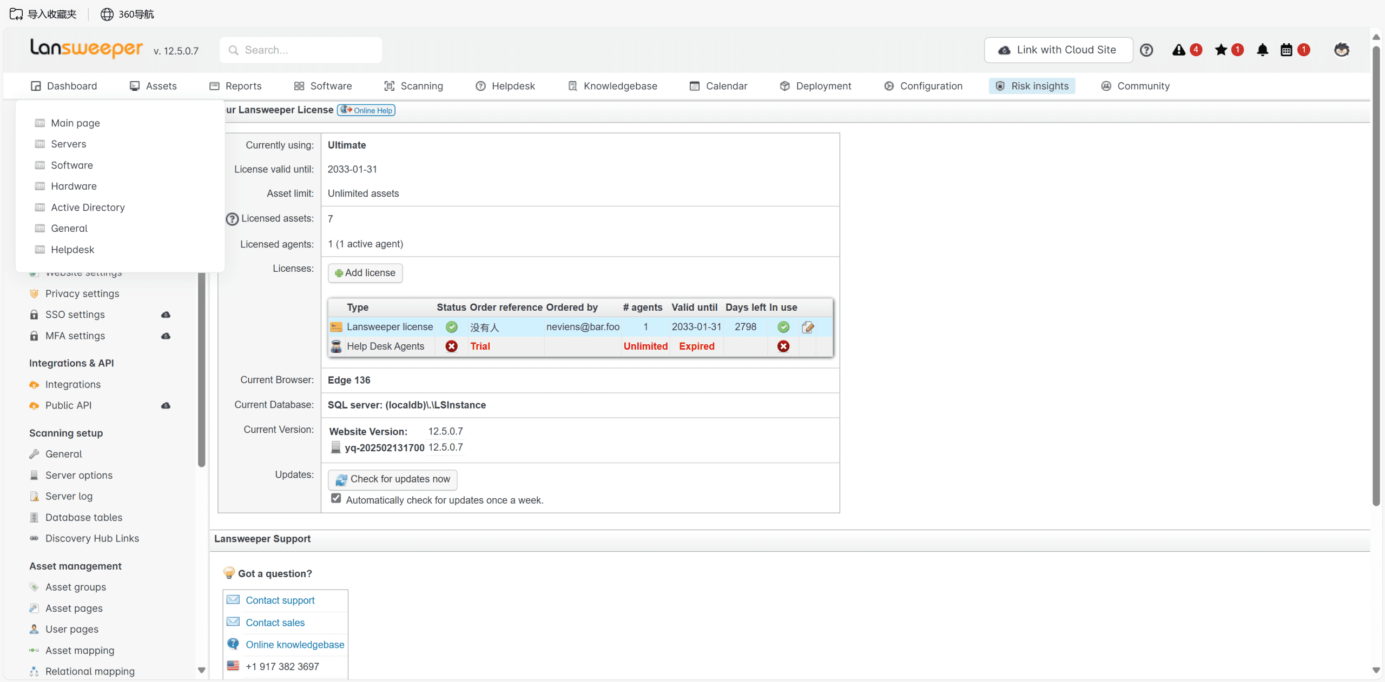This screenshot has height=682, width=1385.
Task: Open Asset groups in sidebar
Action: click(76, 587)
